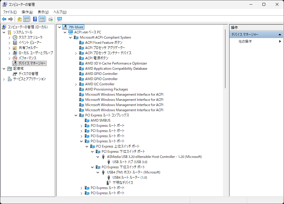
Task: Collapse the ASMedia USB 3.20 controller node
Action: 98,157
